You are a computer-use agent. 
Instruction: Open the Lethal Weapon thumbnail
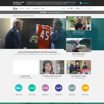[x=79, y=23]
